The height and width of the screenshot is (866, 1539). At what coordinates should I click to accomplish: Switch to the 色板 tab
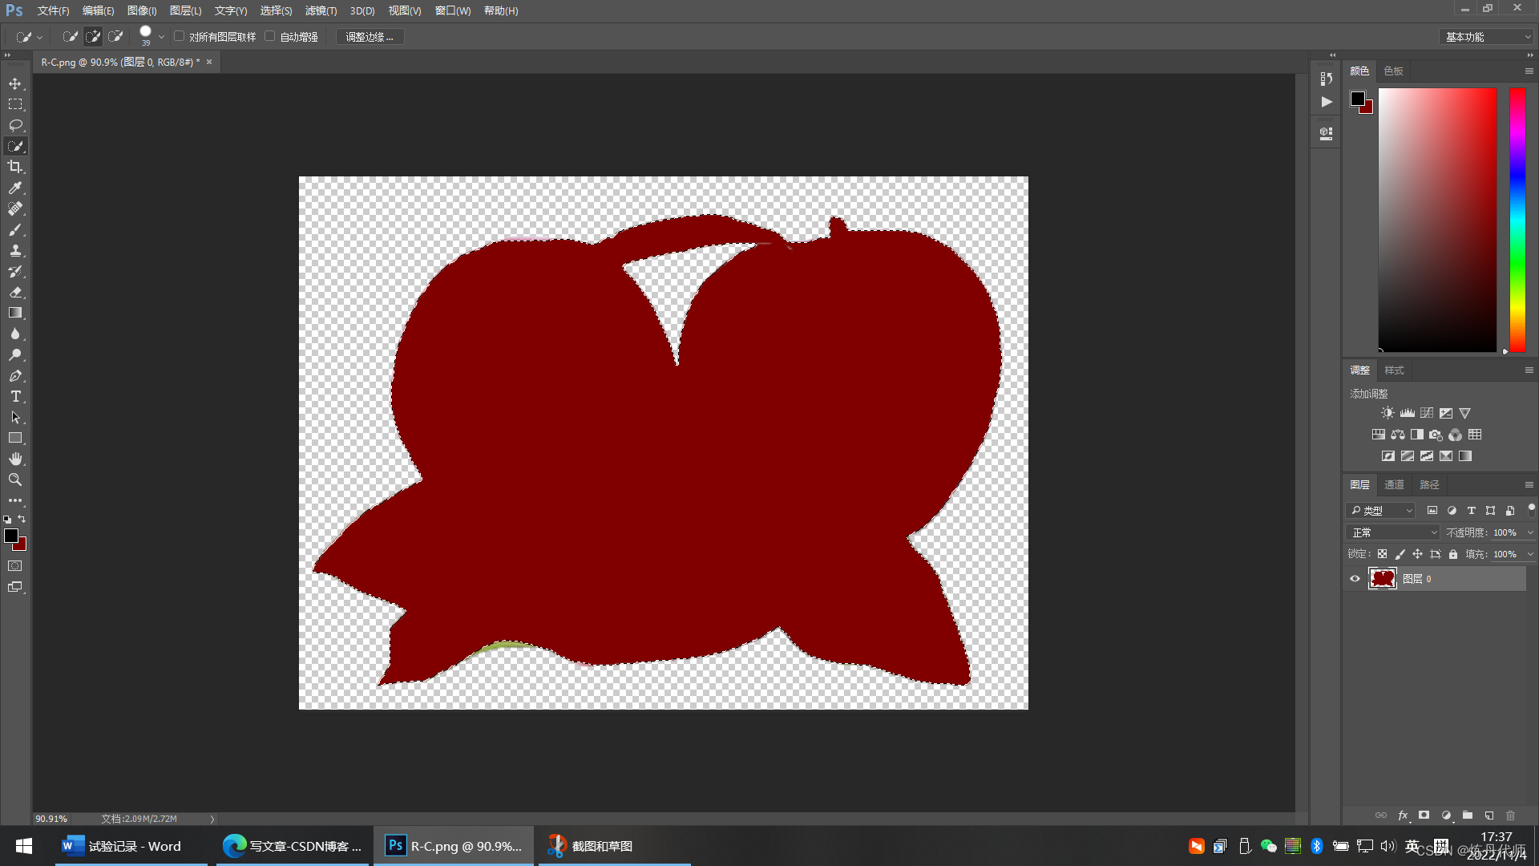pyautogui.click(x=1394, y=71)
